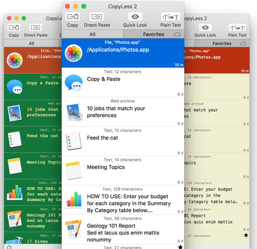The height and width of the screenshot is (249, 257).
Task: Select the 'HOW TO USE: Enter your budget' clipping
Action: (123, 200)
